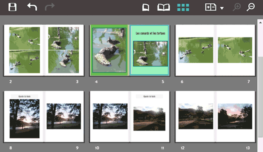
Task: Select page 9 with the tree silhouette photo
Action: [64, 116]
